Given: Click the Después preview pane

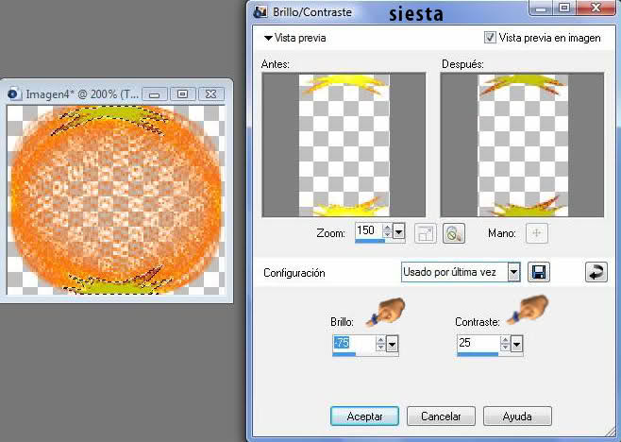Looking at the screenshot, I should pos(523,144).
